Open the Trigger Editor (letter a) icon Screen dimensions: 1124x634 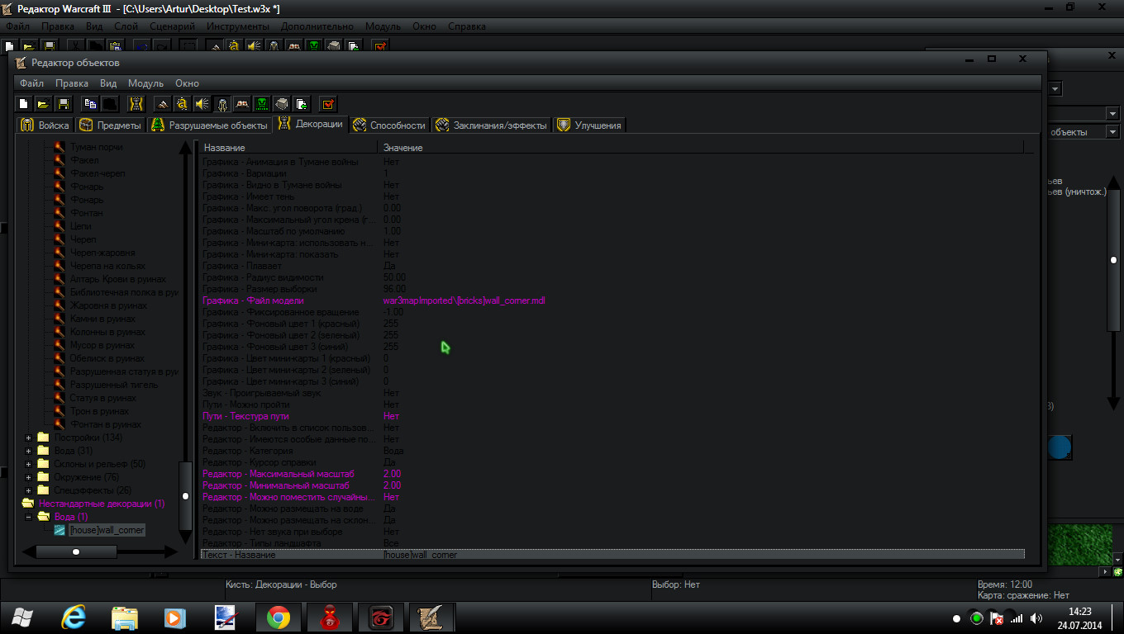[182, 104]
